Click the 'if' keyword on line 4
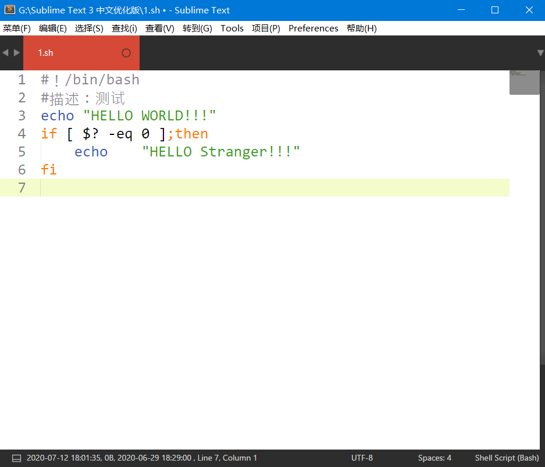545x467 pixels. [49, 134]
